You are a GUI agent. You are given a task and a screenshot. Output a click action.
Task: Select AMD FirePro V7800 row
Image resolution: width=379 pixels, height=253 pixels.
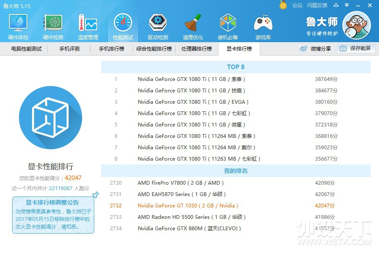[236, 183]
